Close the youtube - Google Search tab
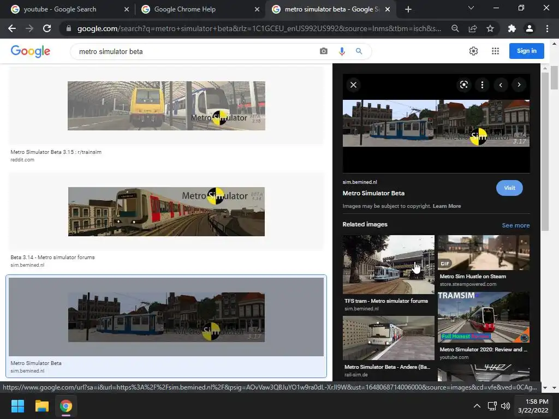559x419 pixels. point(127,9)
